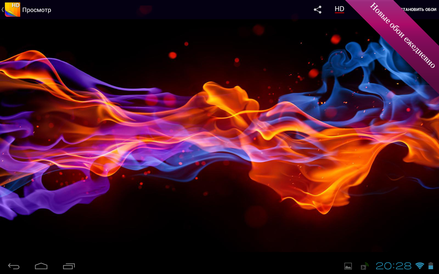Image resolution: width=439 pixels, height=274 pixels.
Task: Open the picture notification icon
Action: (348, 266)
